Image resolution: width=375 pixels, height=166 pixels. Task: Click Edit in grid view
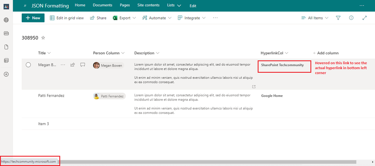tap(67, 18)
